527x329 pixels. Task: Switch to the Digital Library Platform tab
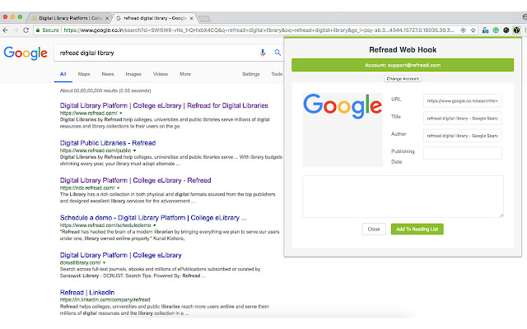(69, 18)
